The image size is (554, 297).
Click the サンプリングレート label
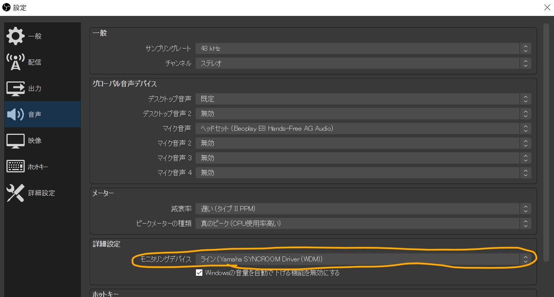(168, 48)
